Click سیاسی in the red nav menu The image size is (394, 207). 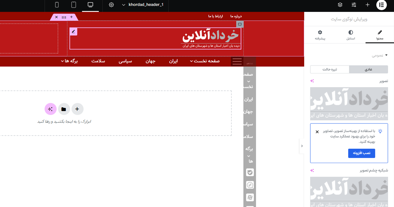point(125,61)
